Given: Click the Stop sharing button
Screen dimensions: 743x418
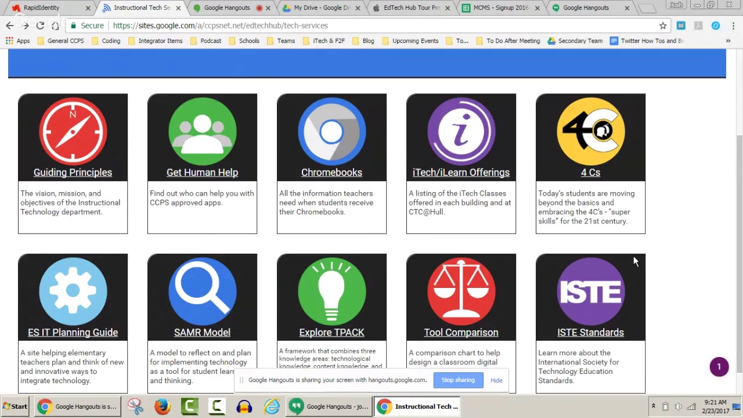Looking at the screenshot, I should click(458, 380).
